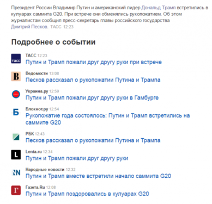Click the 'Ведомости' source name

pyautogui.click(x=37, y=73)
